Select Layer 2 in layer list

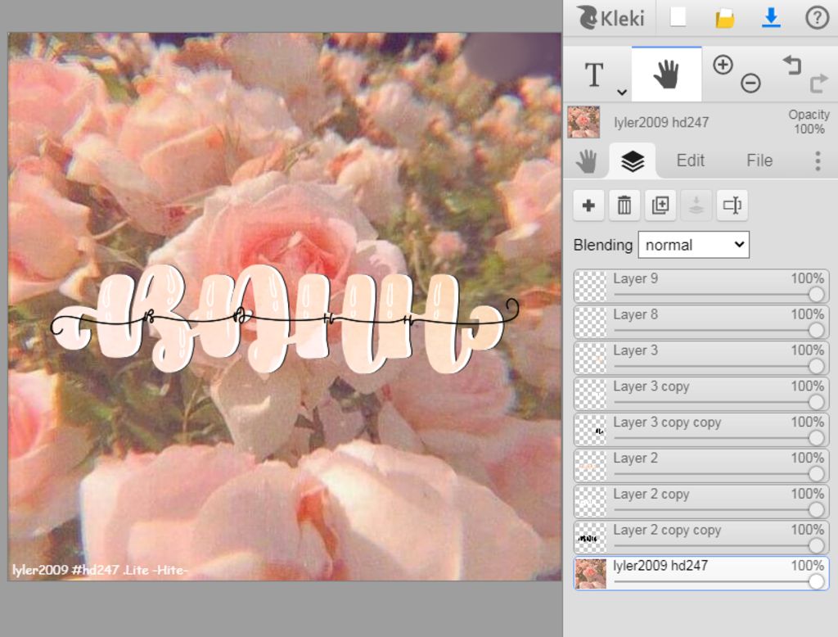pyautogui.click(x=701, y=466)
